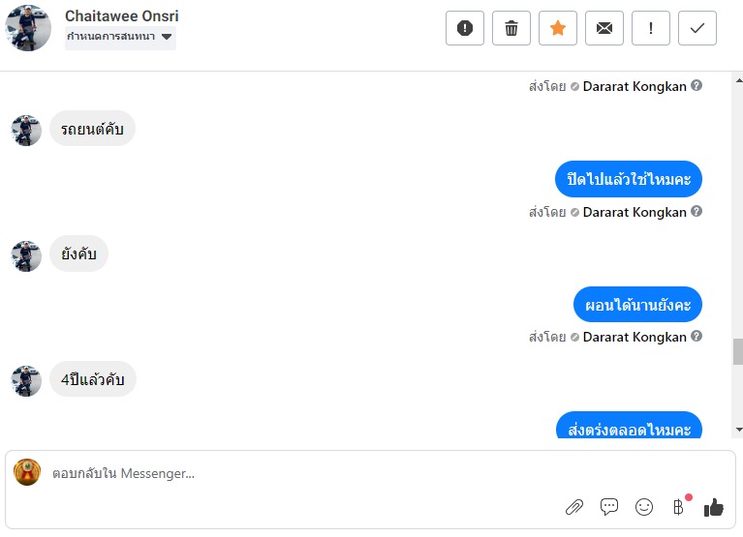This screenshot has height=537, width=743.
Task: Open saved replies speech bubble icon
Action: [609, 506]
